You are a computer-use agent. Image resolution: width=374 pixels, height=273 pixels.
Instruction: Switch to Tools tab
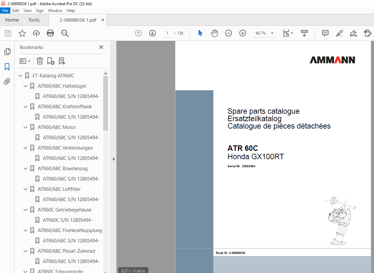click(x=34, y=20)
